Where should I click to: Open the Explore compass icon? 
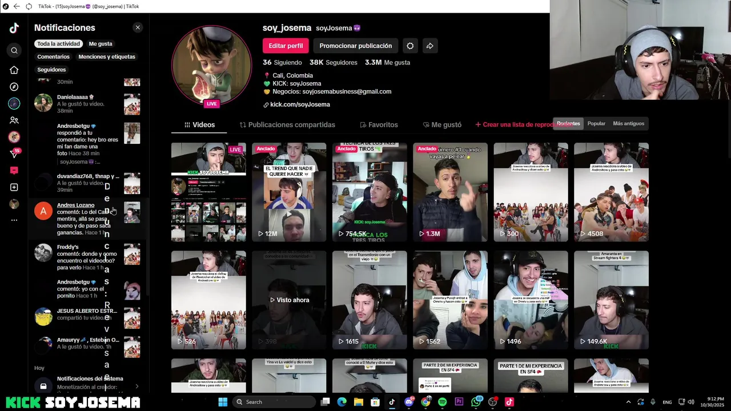point(14,87)
